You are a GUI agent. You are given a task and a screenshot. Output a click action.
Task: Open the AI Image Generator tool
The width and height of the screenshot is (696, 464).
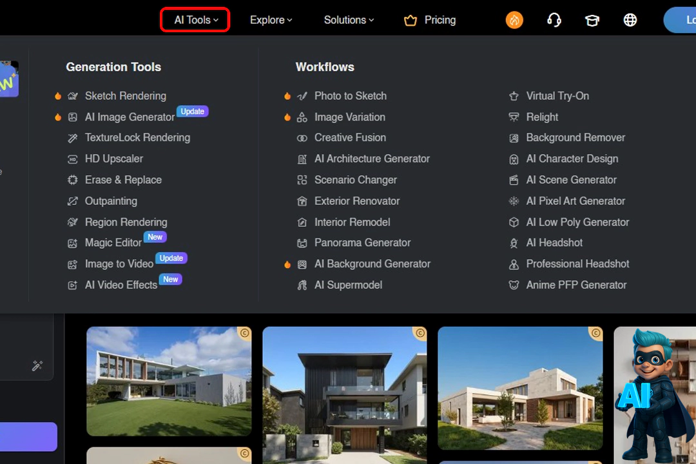130,117
